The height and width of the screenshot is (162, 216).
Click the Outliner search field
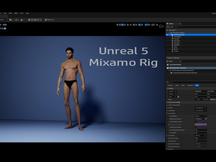click(x=195, y=27)
